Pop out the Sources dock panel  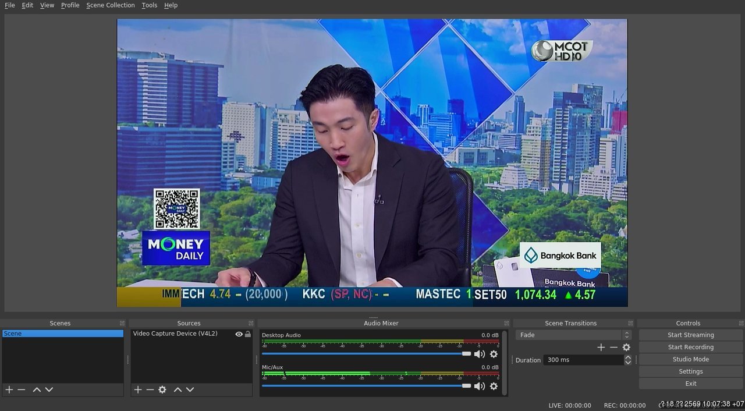point(251,323)
